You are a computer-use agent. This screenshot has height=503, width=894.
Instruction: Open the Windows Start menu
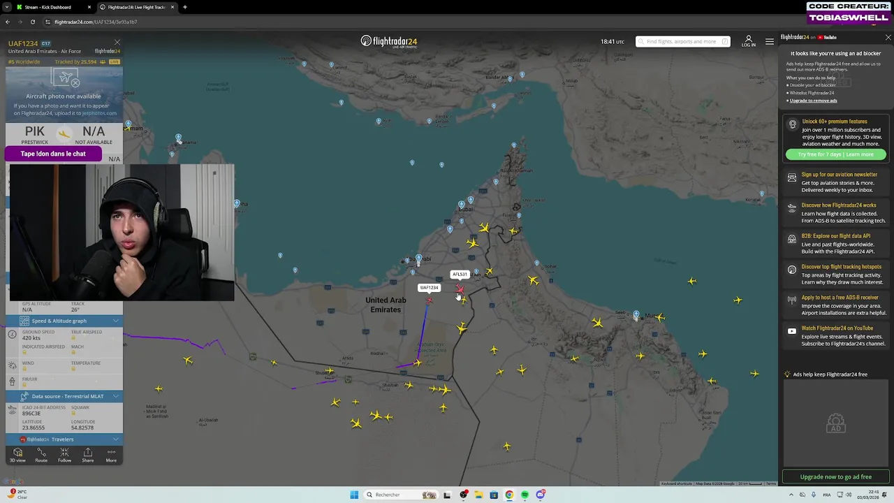coord(354,495)
